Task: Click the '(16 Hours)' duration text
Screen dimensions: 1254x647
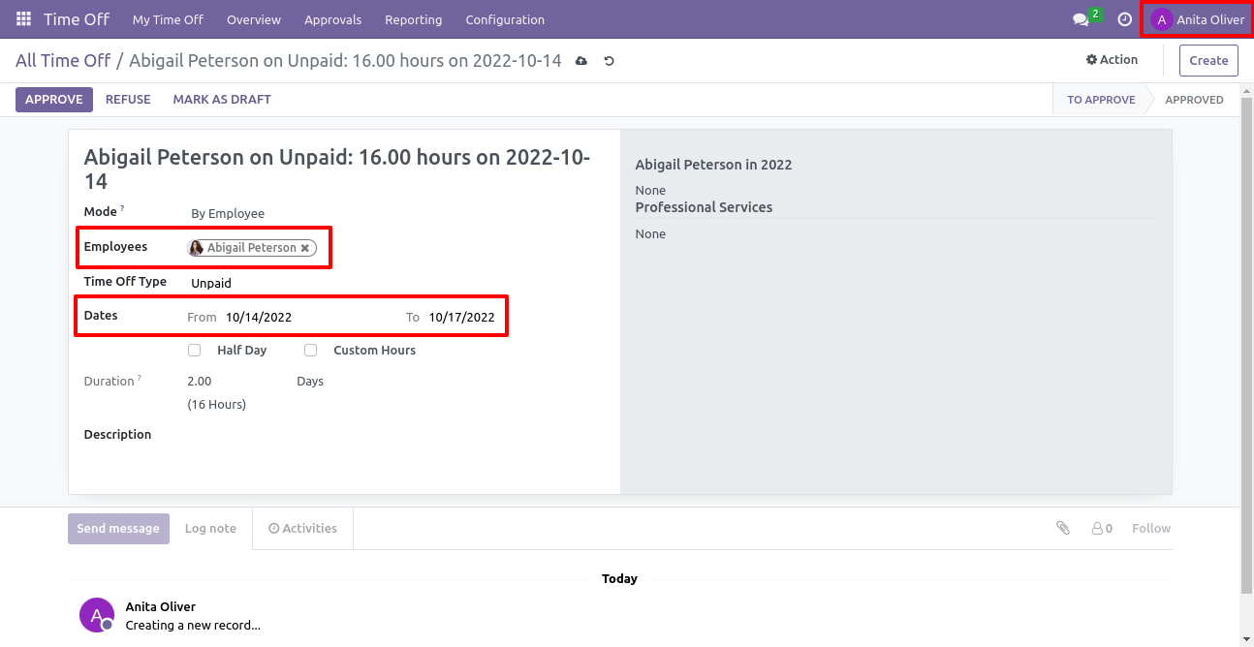Action: [217, 405]
